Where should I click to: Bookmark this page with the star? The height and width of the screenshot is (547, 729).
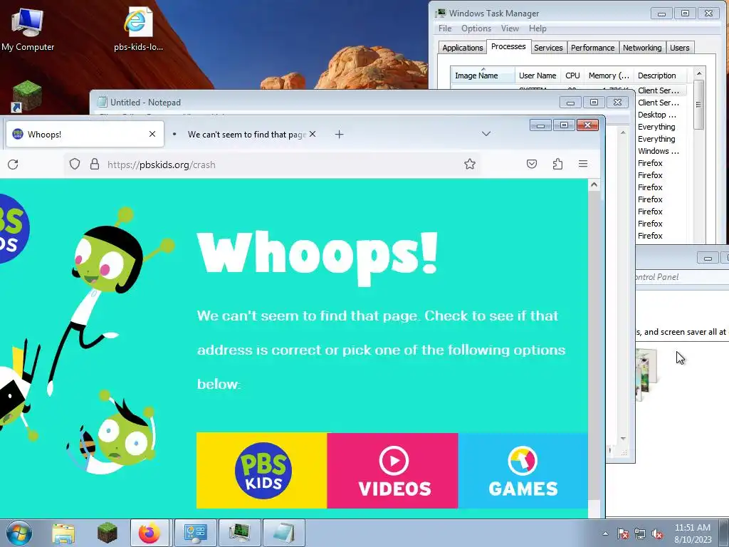point(470,165)
